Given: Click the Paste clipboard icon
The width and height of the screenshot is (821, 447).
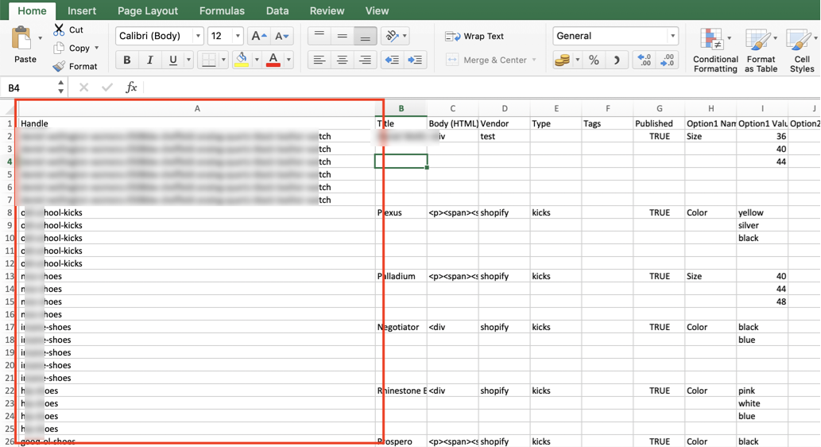Looking at the screenshot, I should coord(21,38).
